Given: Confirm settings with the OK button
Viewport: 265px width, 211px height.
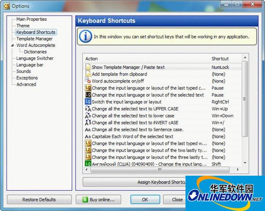Looking at the screenshot, I should tap(145, 200).
